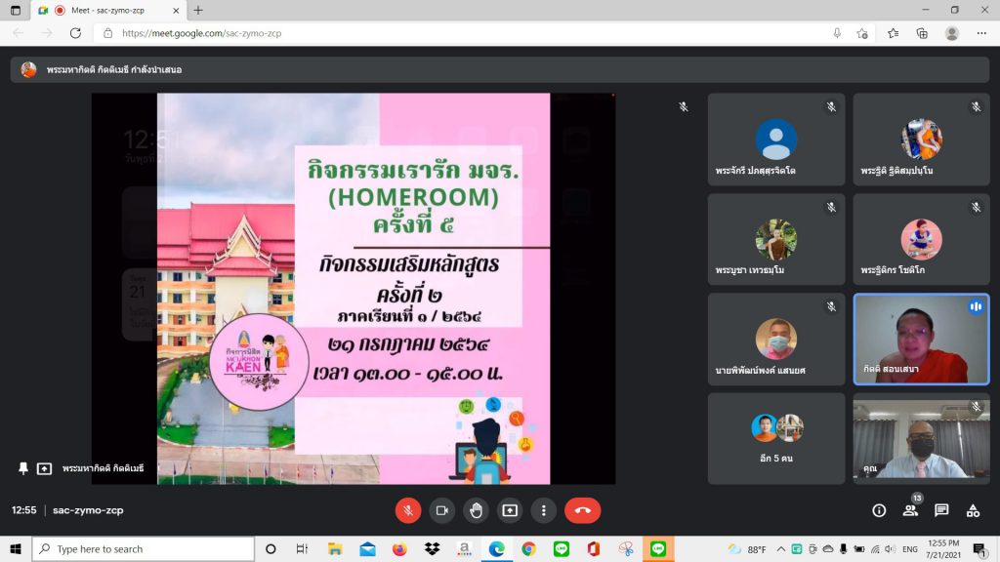The image size is (1000, 562).
Task: Open the meeting details info icon
Action: tap(879, 510)
